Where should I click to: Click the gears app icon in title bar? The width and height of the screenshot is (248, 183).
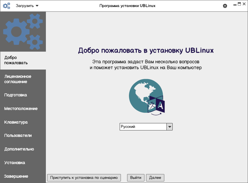(x=7, y=6)
